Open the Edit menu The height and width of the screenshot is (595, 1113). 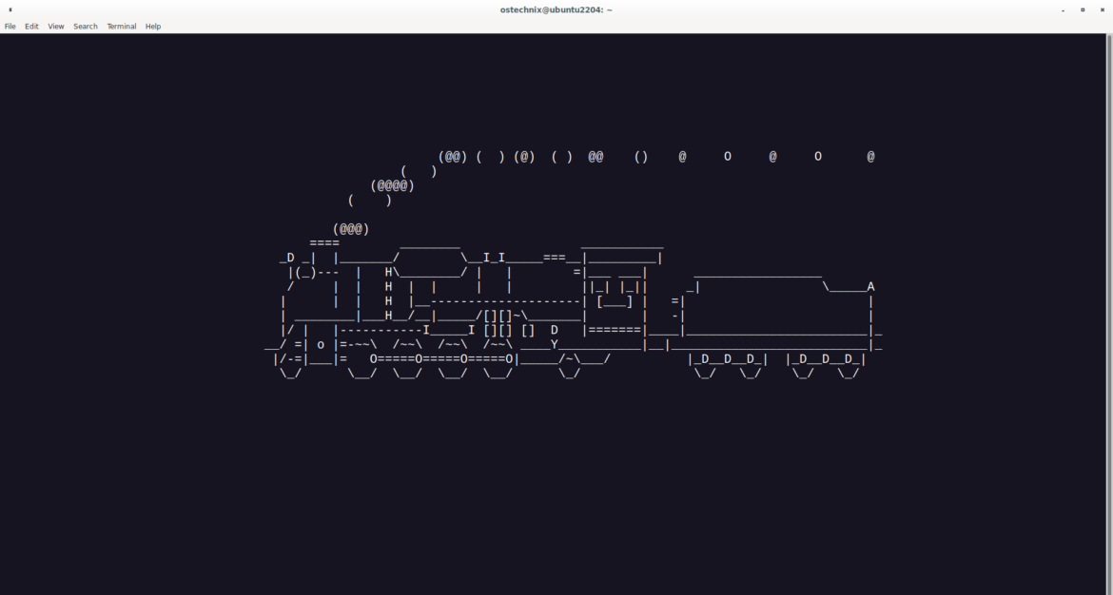tap(31, 26)
